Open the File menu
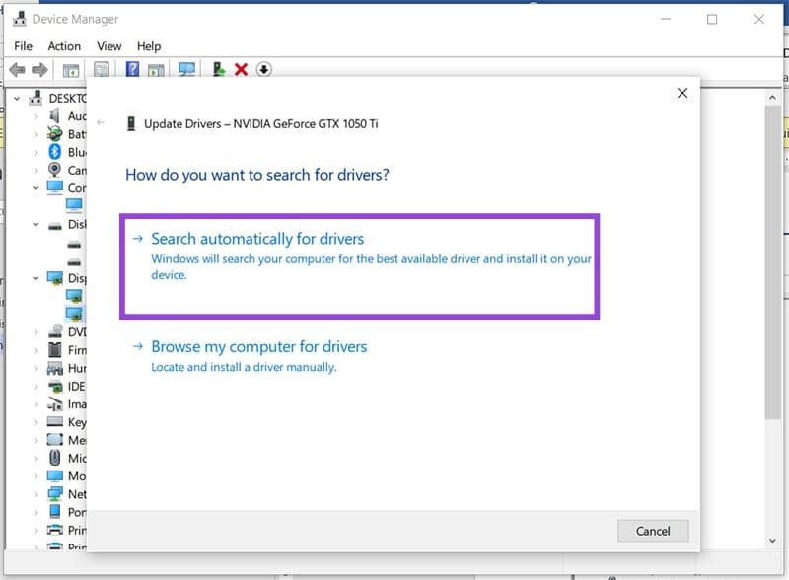This screenshot has width=789, height=580. coord(22,45)
